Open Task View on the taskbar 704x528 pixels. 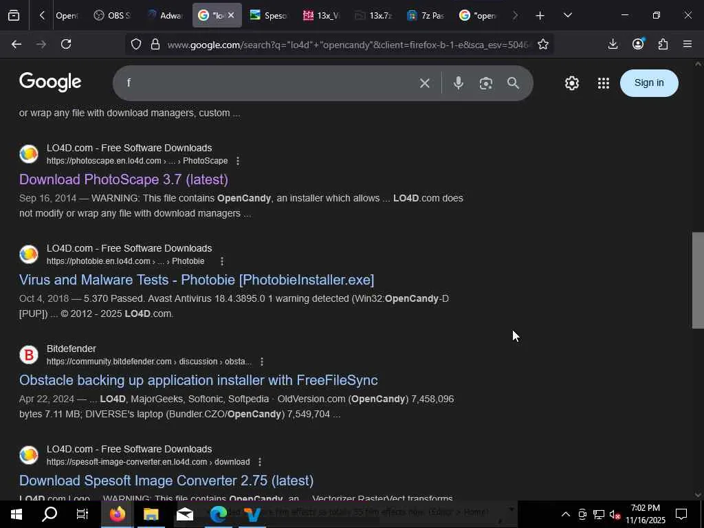coord(82,514)
